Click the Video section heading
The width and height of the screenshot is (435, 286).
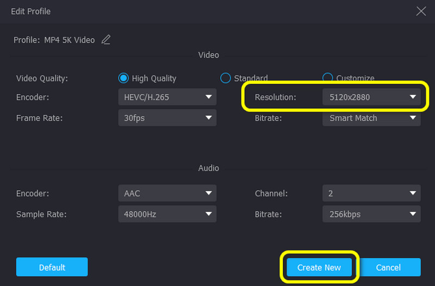[208, 55]
